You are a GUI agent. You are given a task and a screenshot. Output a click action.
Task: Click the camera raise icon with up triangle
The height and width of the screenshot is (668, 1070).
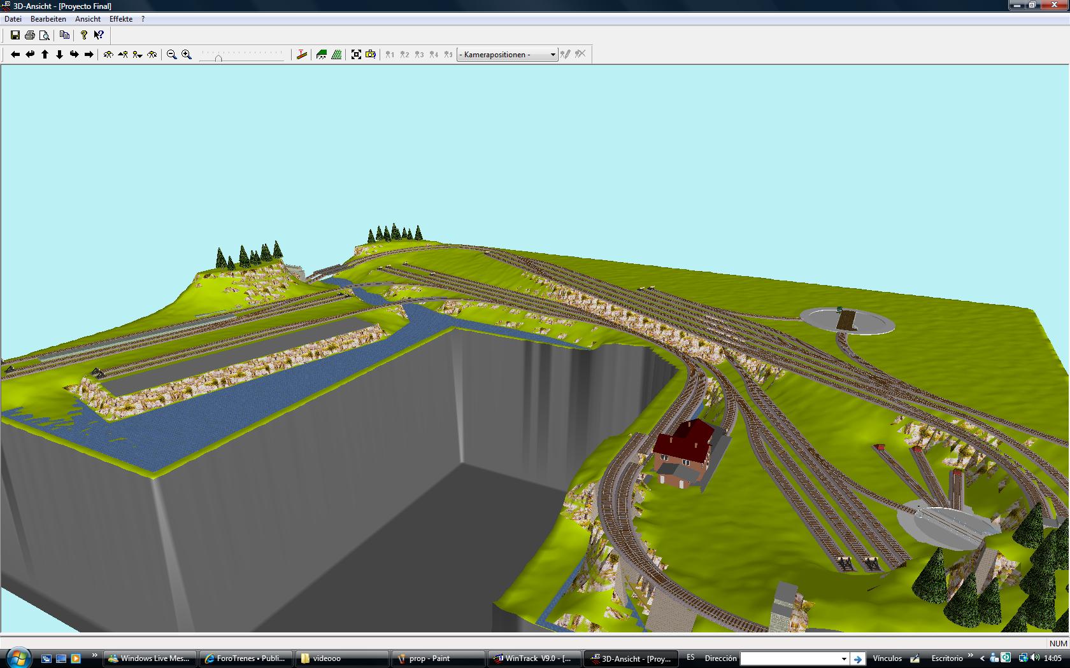(x=123, y=55)
